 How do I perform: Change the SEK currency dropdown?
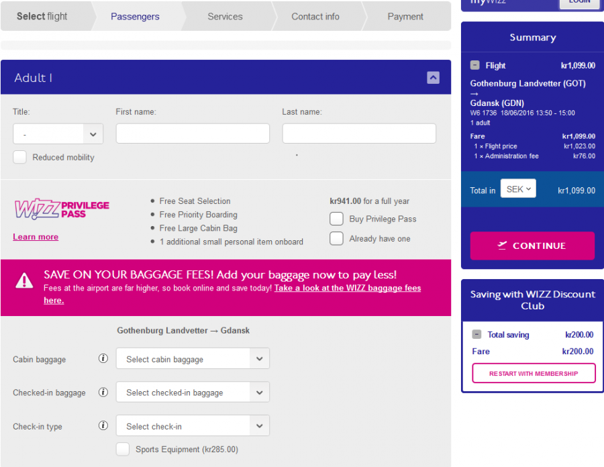[x=518, y=189]
